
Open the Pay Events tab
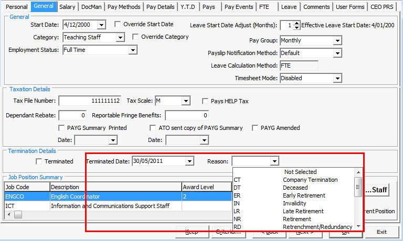click(239, 7)
